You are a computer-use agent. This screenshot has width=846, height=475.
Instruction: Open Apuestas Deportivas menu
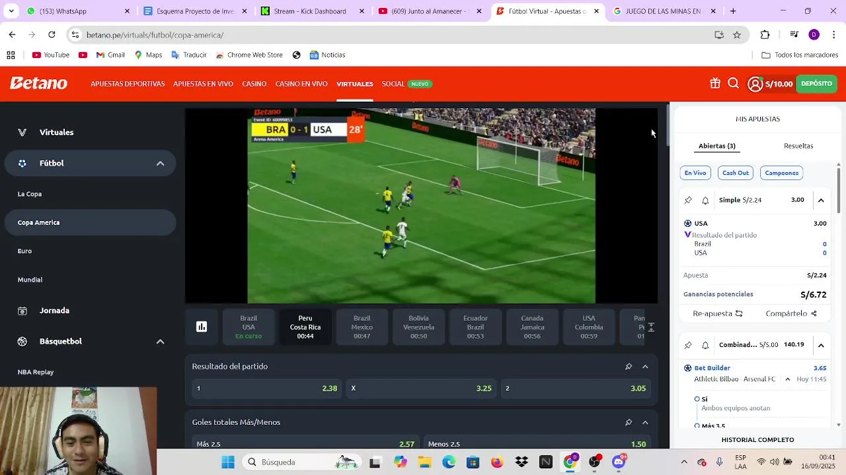pos(128,84)
